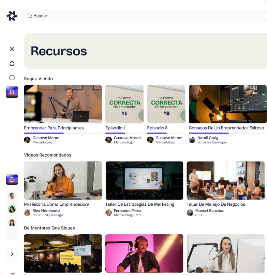This screenshot has height=275, width=267.
Task: Open chat with green-ringed contact avatar
Action: click(12, 209)
